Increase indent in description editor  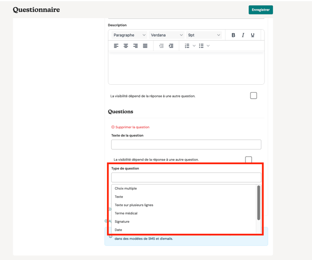(x=171, y=46)
